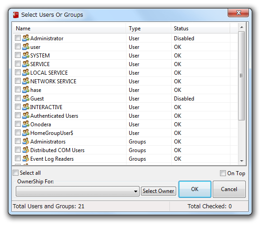Click the Administrators group icon
262x225 pixels.
point(26,141)
